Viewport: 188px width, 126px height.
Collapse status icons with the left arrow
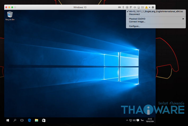150,7
